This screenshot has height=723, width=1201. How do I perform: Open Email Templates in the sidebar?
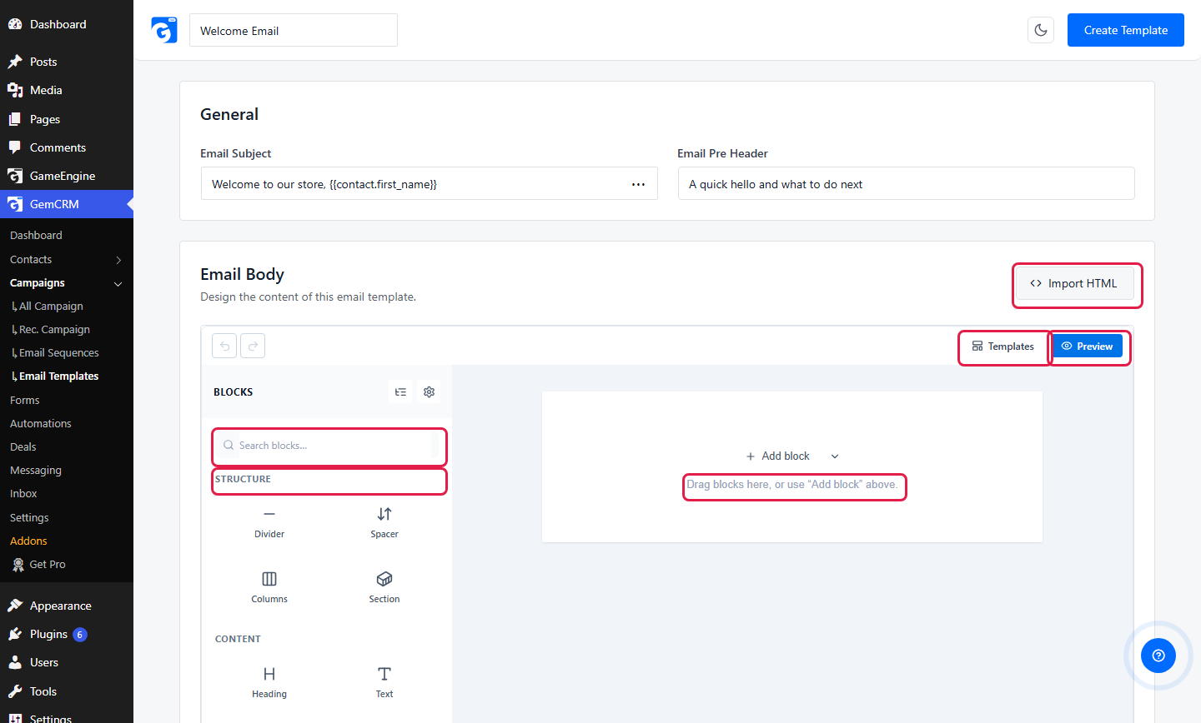(x=58, y=376)
